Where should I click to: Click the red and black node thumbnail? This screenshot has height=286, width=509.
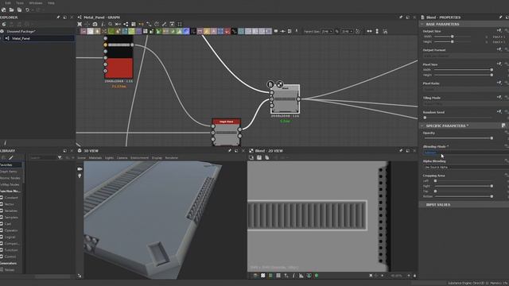click(x=119, y=57)
